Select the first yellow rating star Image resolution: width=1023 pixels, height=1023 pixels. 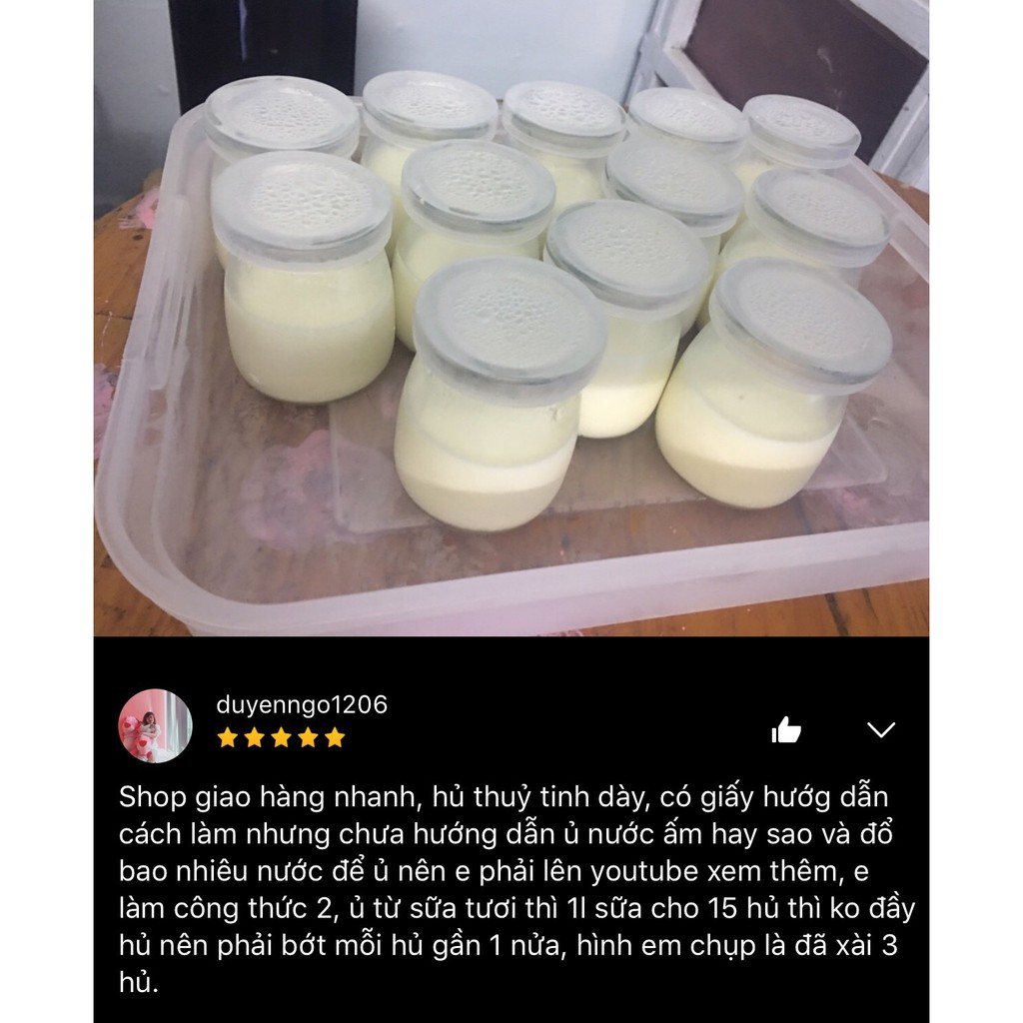point(228,738)
